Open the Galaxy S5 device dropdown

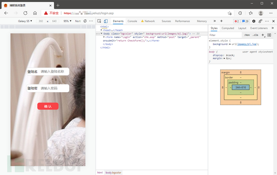click(25, 21)
